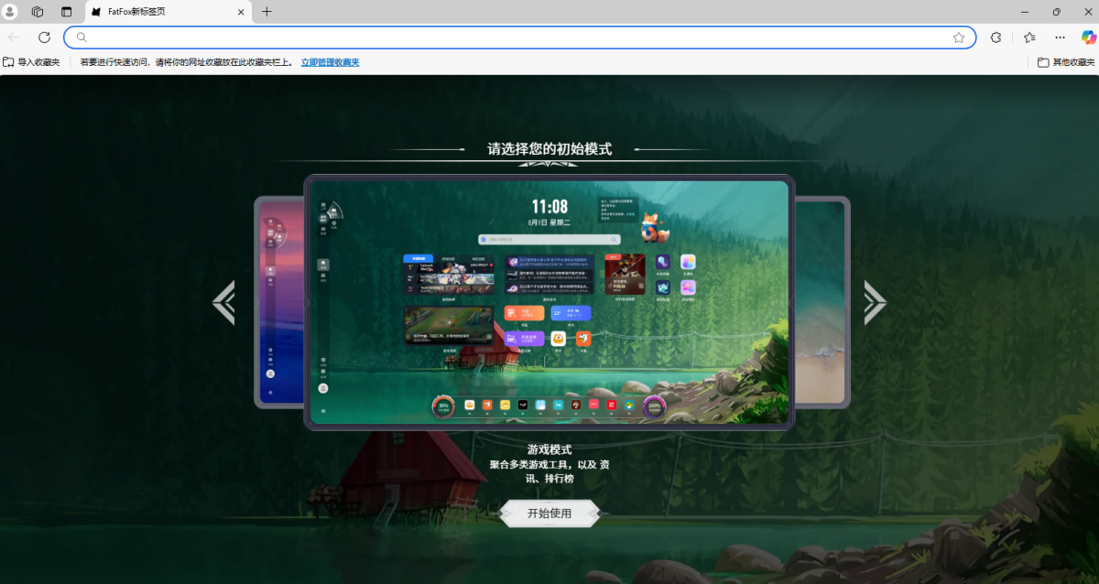1099x584 pixels.
Task: Click 导入收藏夹 in the favorites bar
Action: (31, 62)
